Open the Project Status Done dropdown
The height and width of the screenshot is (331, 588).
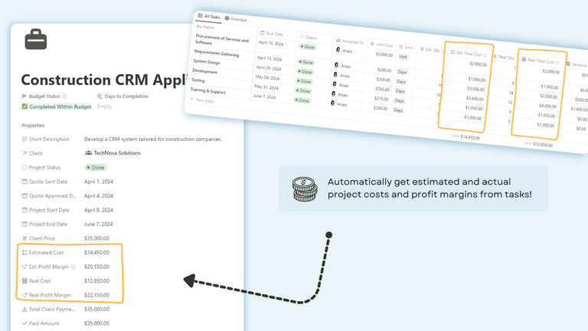[x=97, y=167]
